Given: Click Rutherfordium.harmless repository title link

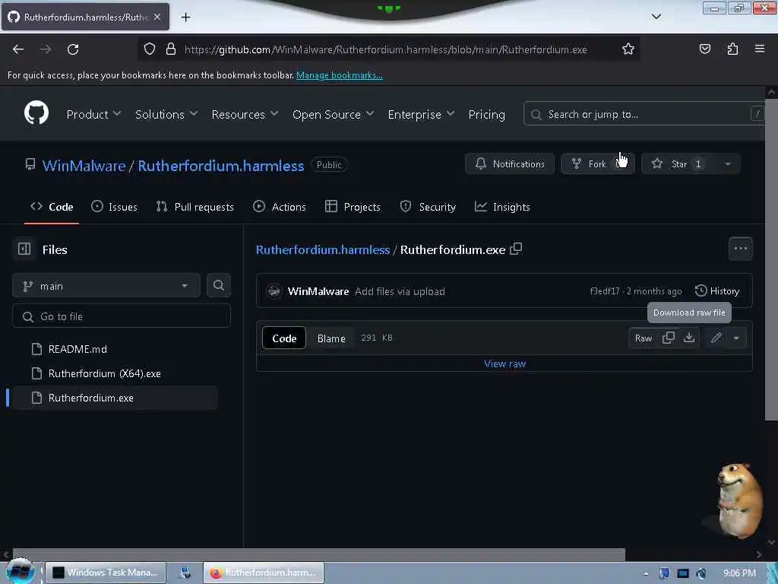Looking at the screenshot, I should click(x=221, y=165).
